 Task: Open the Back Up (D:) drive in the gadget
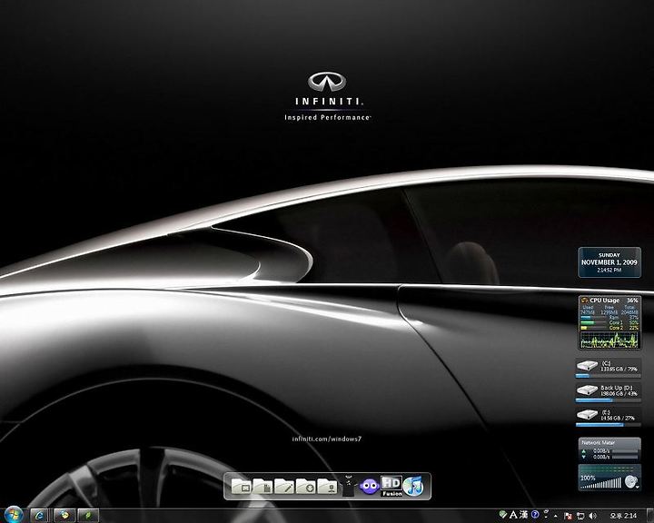tap(608, 392)
